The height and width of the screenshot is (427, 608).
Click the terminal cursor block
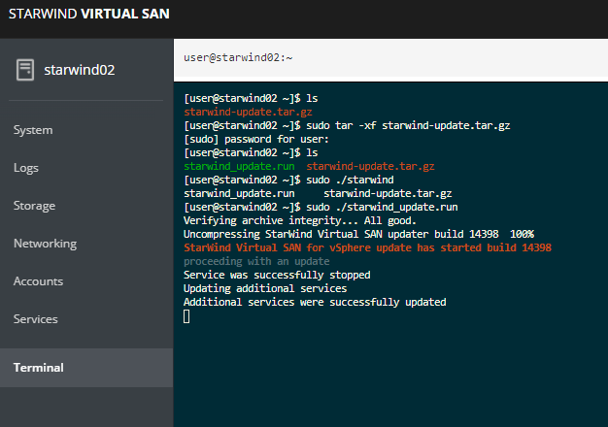pyautogui.click(x=186, y=316)
